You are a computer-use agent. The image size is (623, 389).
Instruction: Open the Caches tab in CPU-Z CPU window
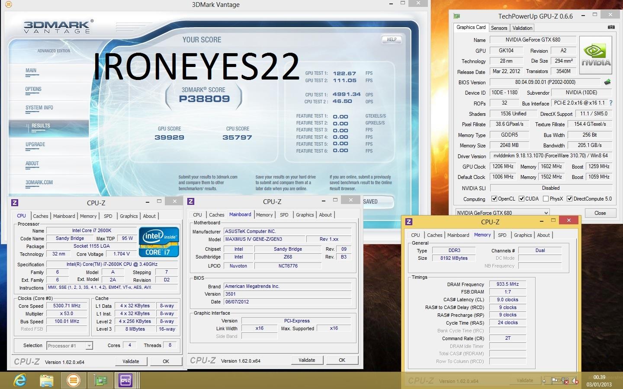tap(41, 216)
